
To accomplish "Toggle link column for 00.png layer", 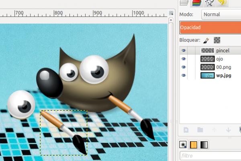I will click(192, 67).
